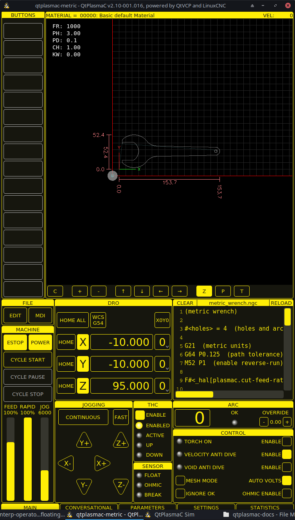
Task: Open the Settings tab
Action: (x=206, y=507)
